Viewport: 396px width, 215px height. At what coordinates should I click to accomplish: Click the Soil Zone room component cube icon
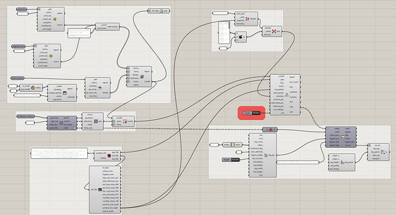click(x=55, y=19)
